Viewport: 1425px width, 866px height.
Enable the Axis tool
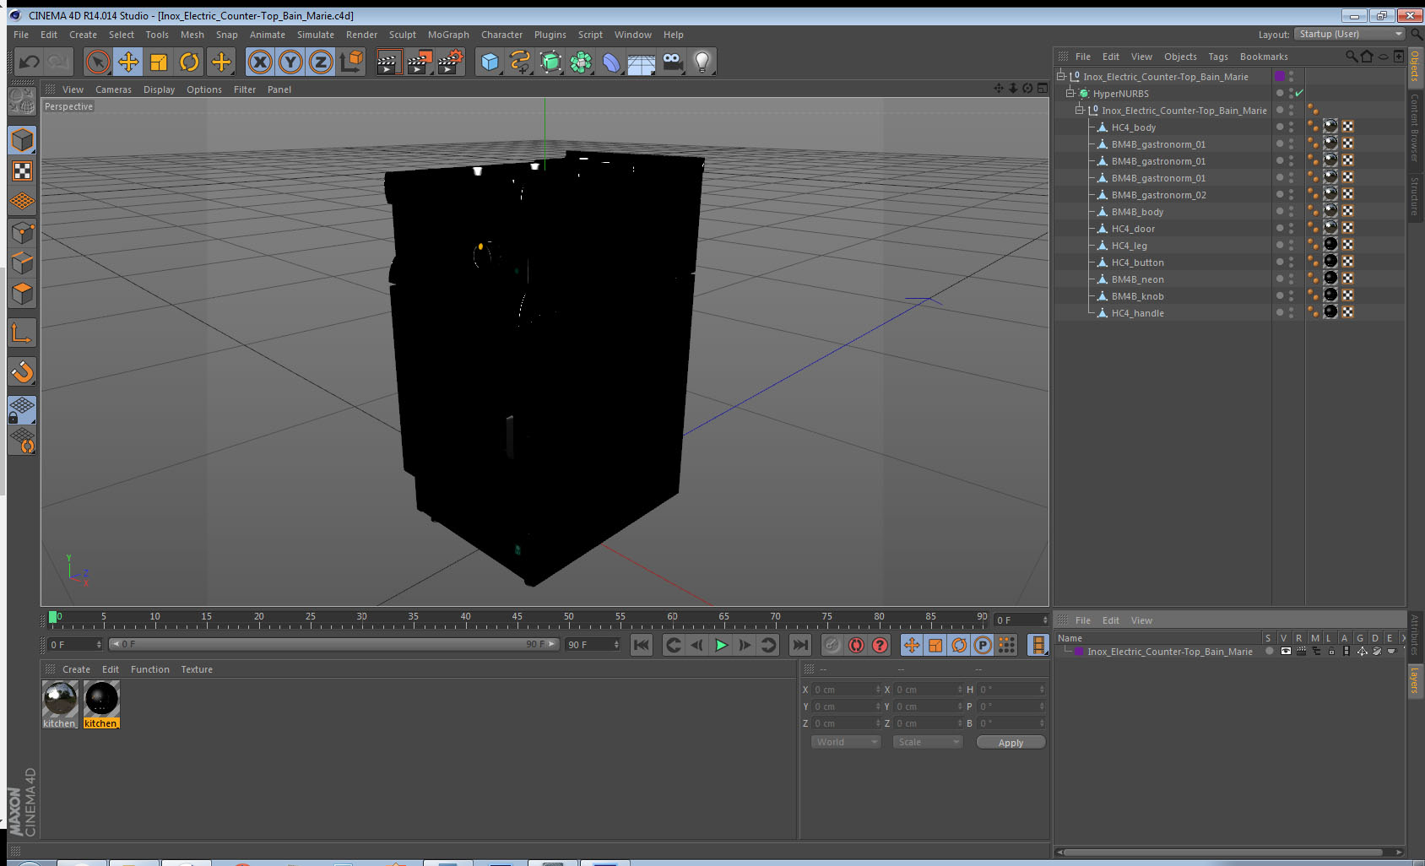[22, 333]
